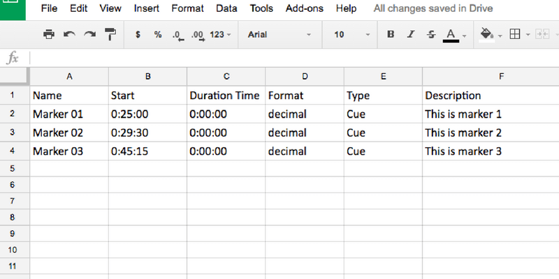Select column C header

pyautogui.click(x=226, y=76)
